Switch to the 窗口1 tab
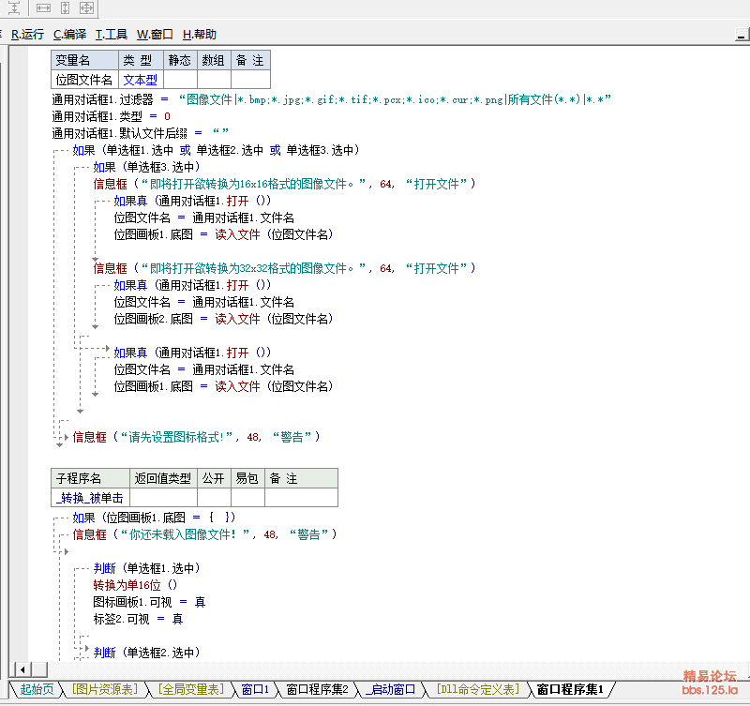 (255, 689)
